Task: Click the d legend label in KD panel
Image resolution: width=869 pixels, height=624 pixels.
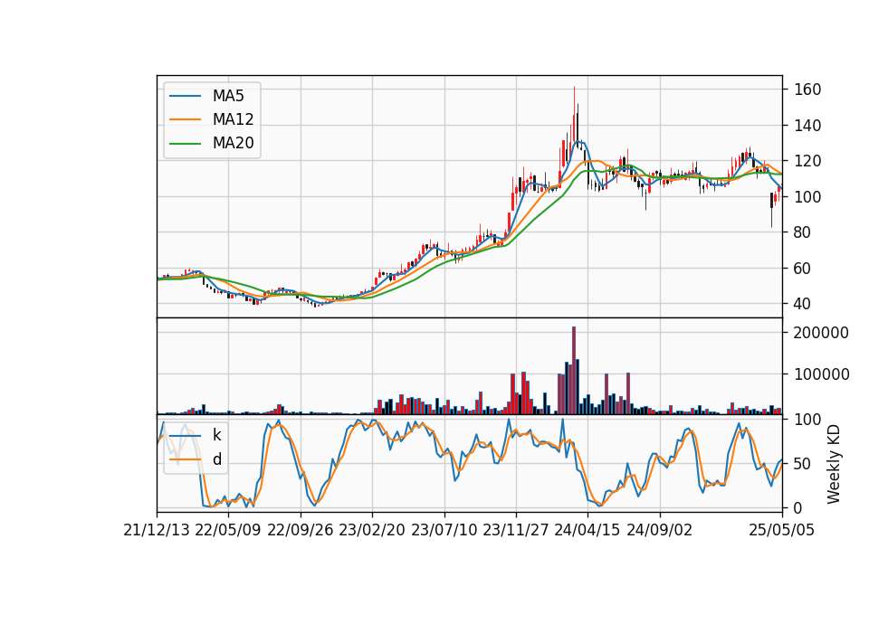Action: pos(217,459)
